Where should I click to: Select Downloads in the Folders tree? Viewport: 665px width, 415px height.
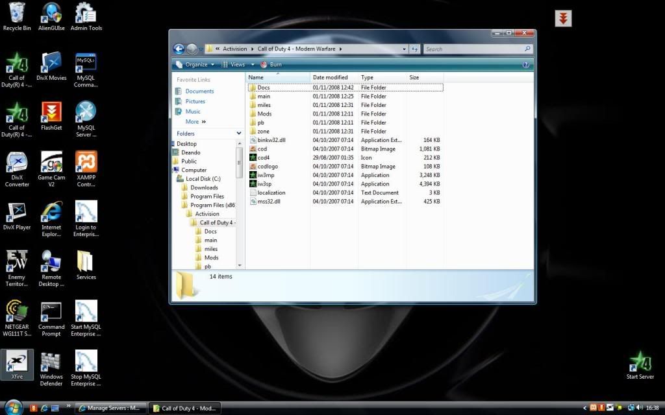[x=204, y=187]
